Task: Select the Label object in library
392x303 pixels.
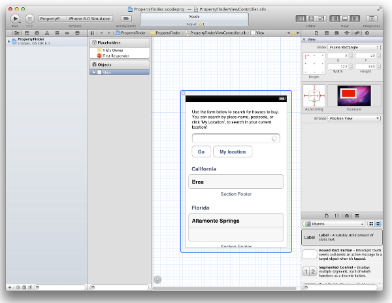Action: [x=342, y=237]
